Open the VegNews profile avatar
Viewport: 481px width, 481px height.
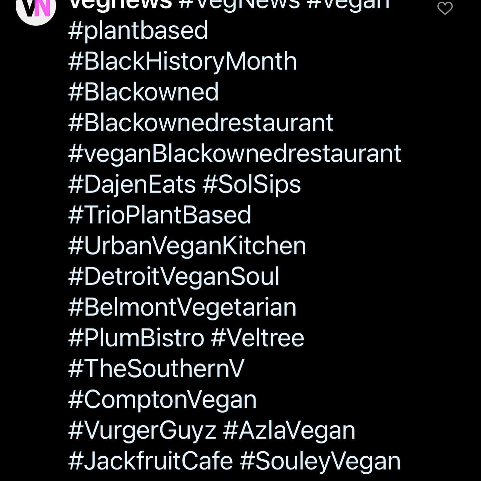(x=36, y=7)
